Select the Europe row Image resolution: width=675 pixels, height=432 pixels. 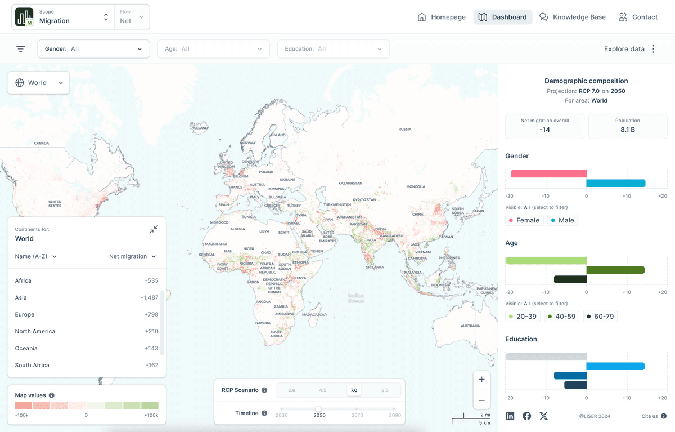click(x=87, y=314)
